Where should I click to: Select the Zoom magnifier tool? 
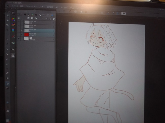click(8, 16)
